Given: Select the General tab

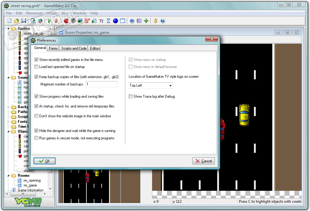Looking at the screenshot, I should (40, 48).
